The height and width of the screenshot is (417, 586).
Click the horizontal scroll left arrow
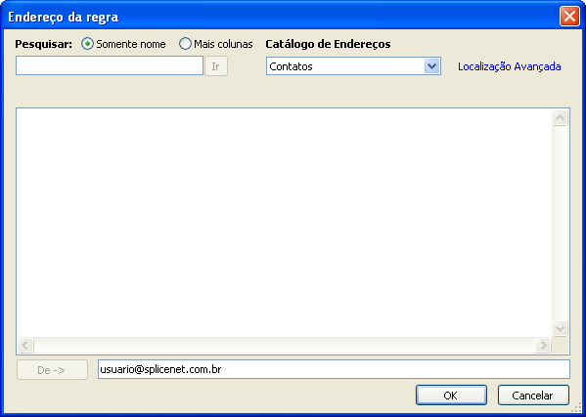pos(25,346)
